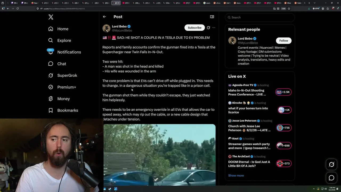This screenshot has height=192, width=341.
Task: Open Idaho In-N-Out Shooting Press Conference stream
Action: point(247,92)
